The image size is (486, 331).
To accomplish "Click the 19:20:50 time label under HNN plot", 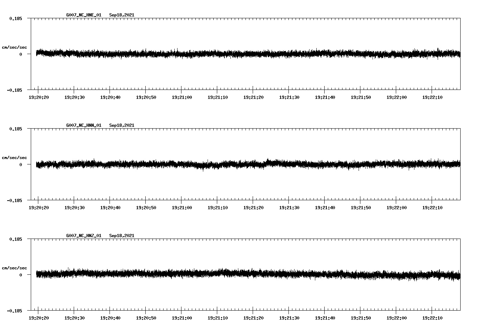I will 146,207.
